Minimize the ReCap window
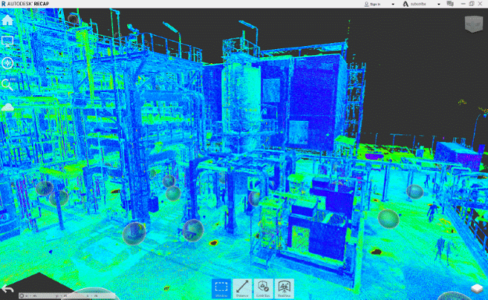The image size is (488, 300). [463, 4]
